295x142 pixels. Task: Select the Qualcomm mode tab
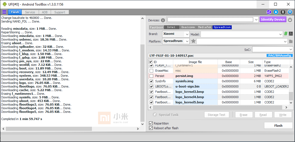[x=188, y=27]
